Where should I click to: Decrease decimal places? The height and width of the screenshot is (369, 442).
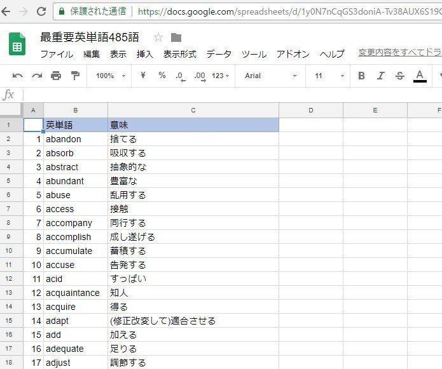pos(181,76)
